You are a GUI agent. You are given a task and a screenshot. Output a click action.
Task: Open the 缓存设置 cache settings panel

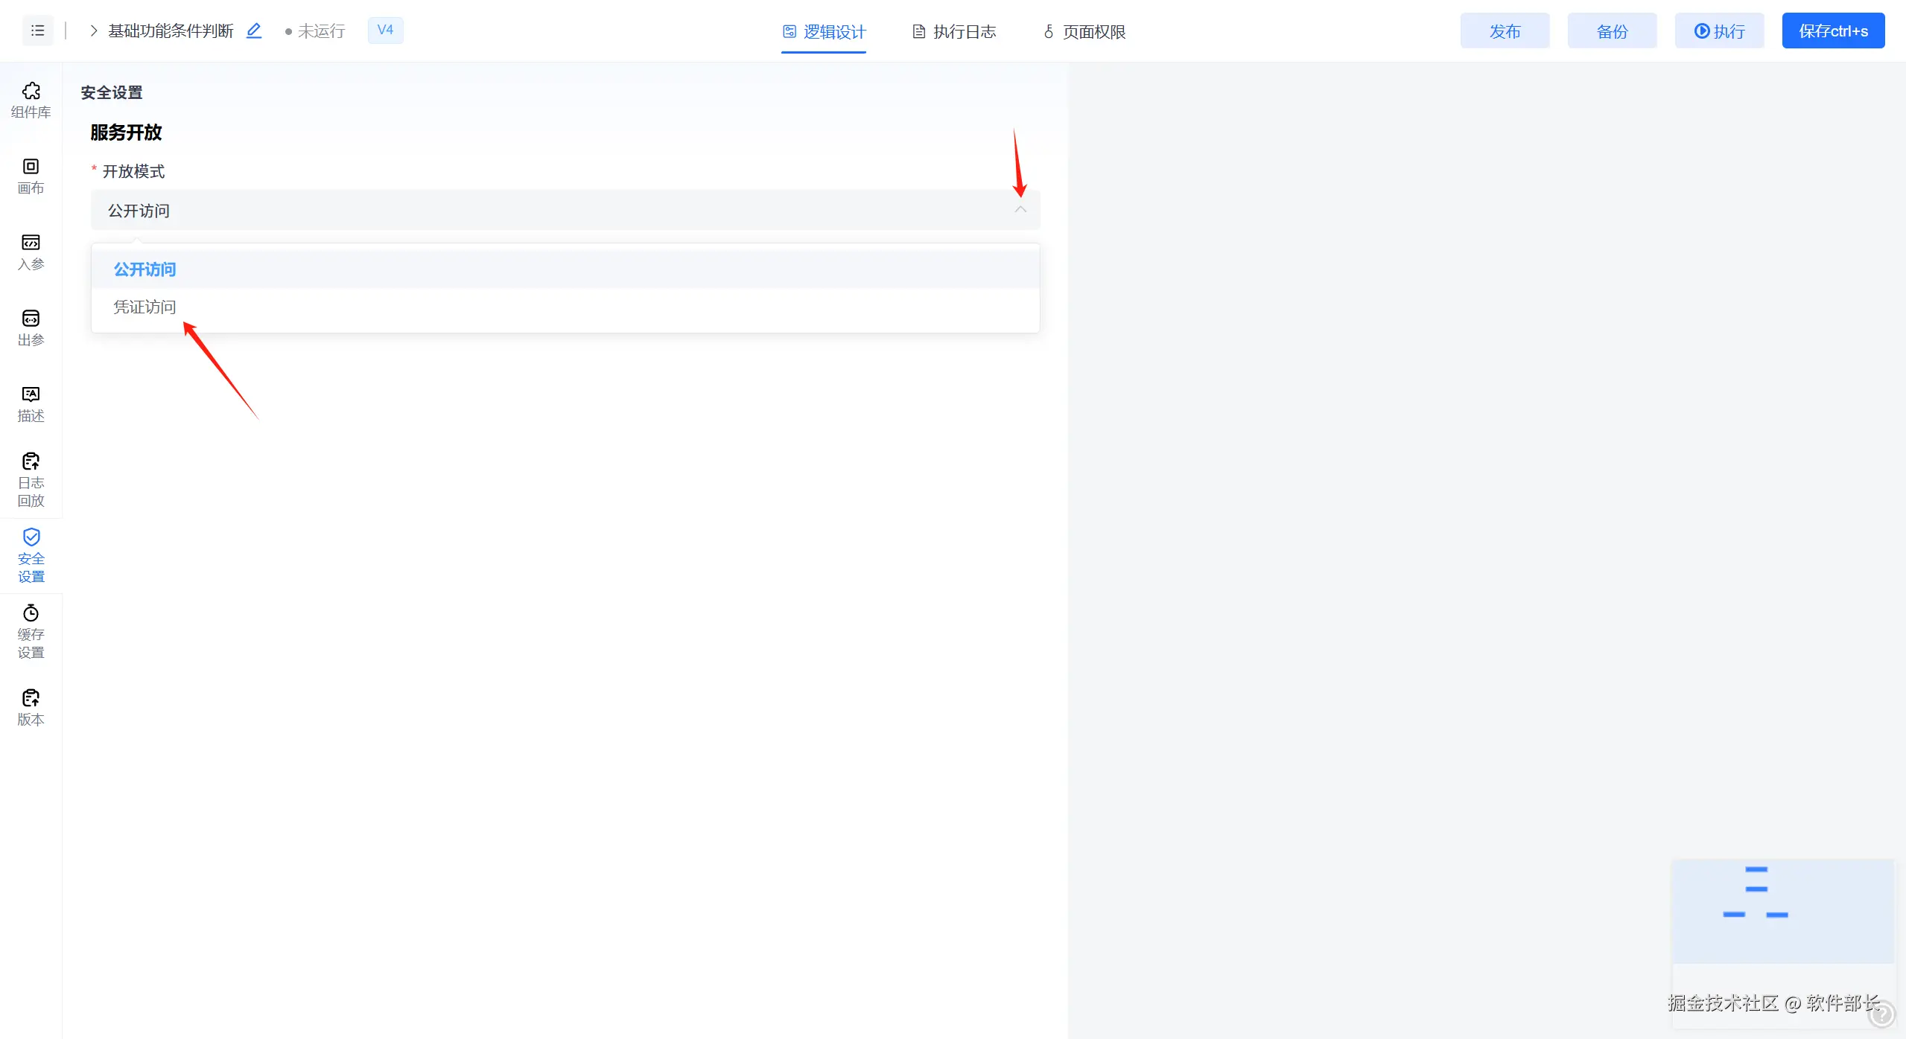click(x=31, y=631)
